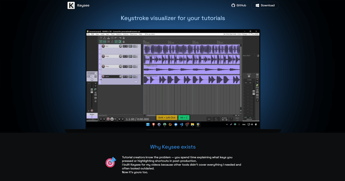The height and width of the screenshot is (181, 345).
Task: Open the Track menu in REAPER
Action: [x=112, y=34]
